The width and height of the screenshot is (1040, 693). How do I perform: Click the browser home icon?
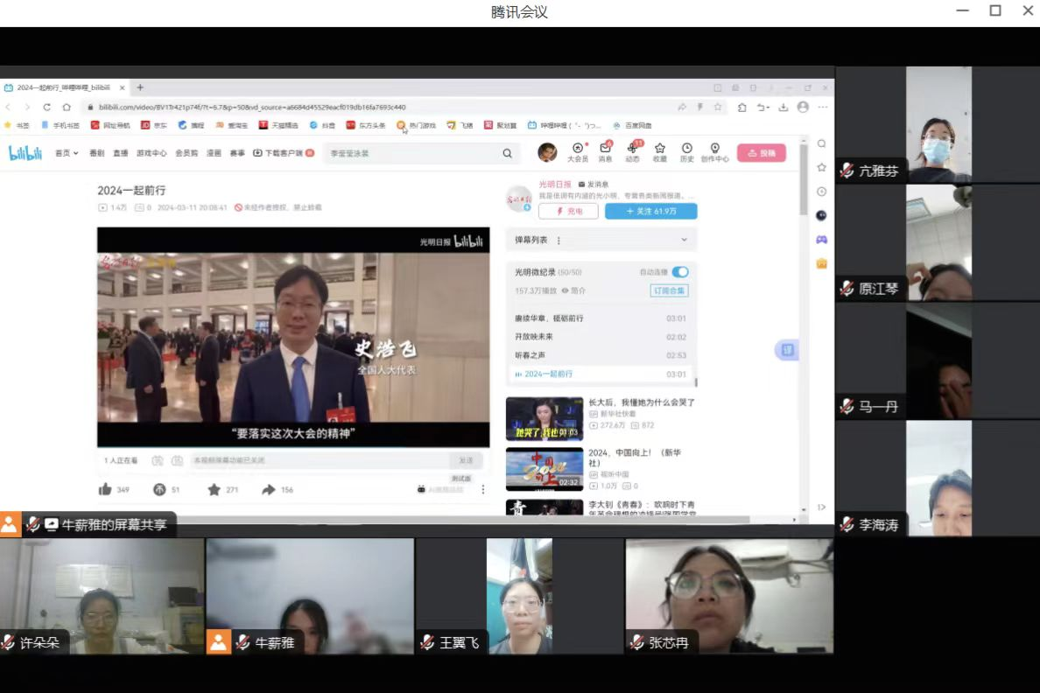click(x=67, y=107)
